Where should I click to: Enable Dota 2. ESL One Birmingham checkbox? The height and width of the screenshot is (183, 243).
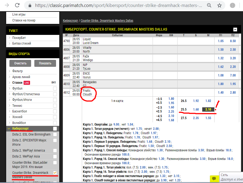click(55, 134)
